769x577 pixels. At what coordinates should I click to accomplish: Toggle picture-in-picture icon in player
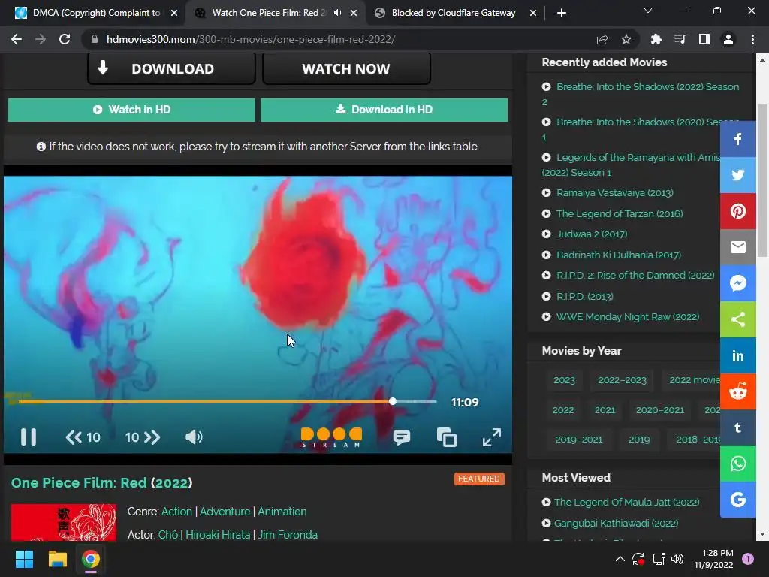(x=447, y=437)
